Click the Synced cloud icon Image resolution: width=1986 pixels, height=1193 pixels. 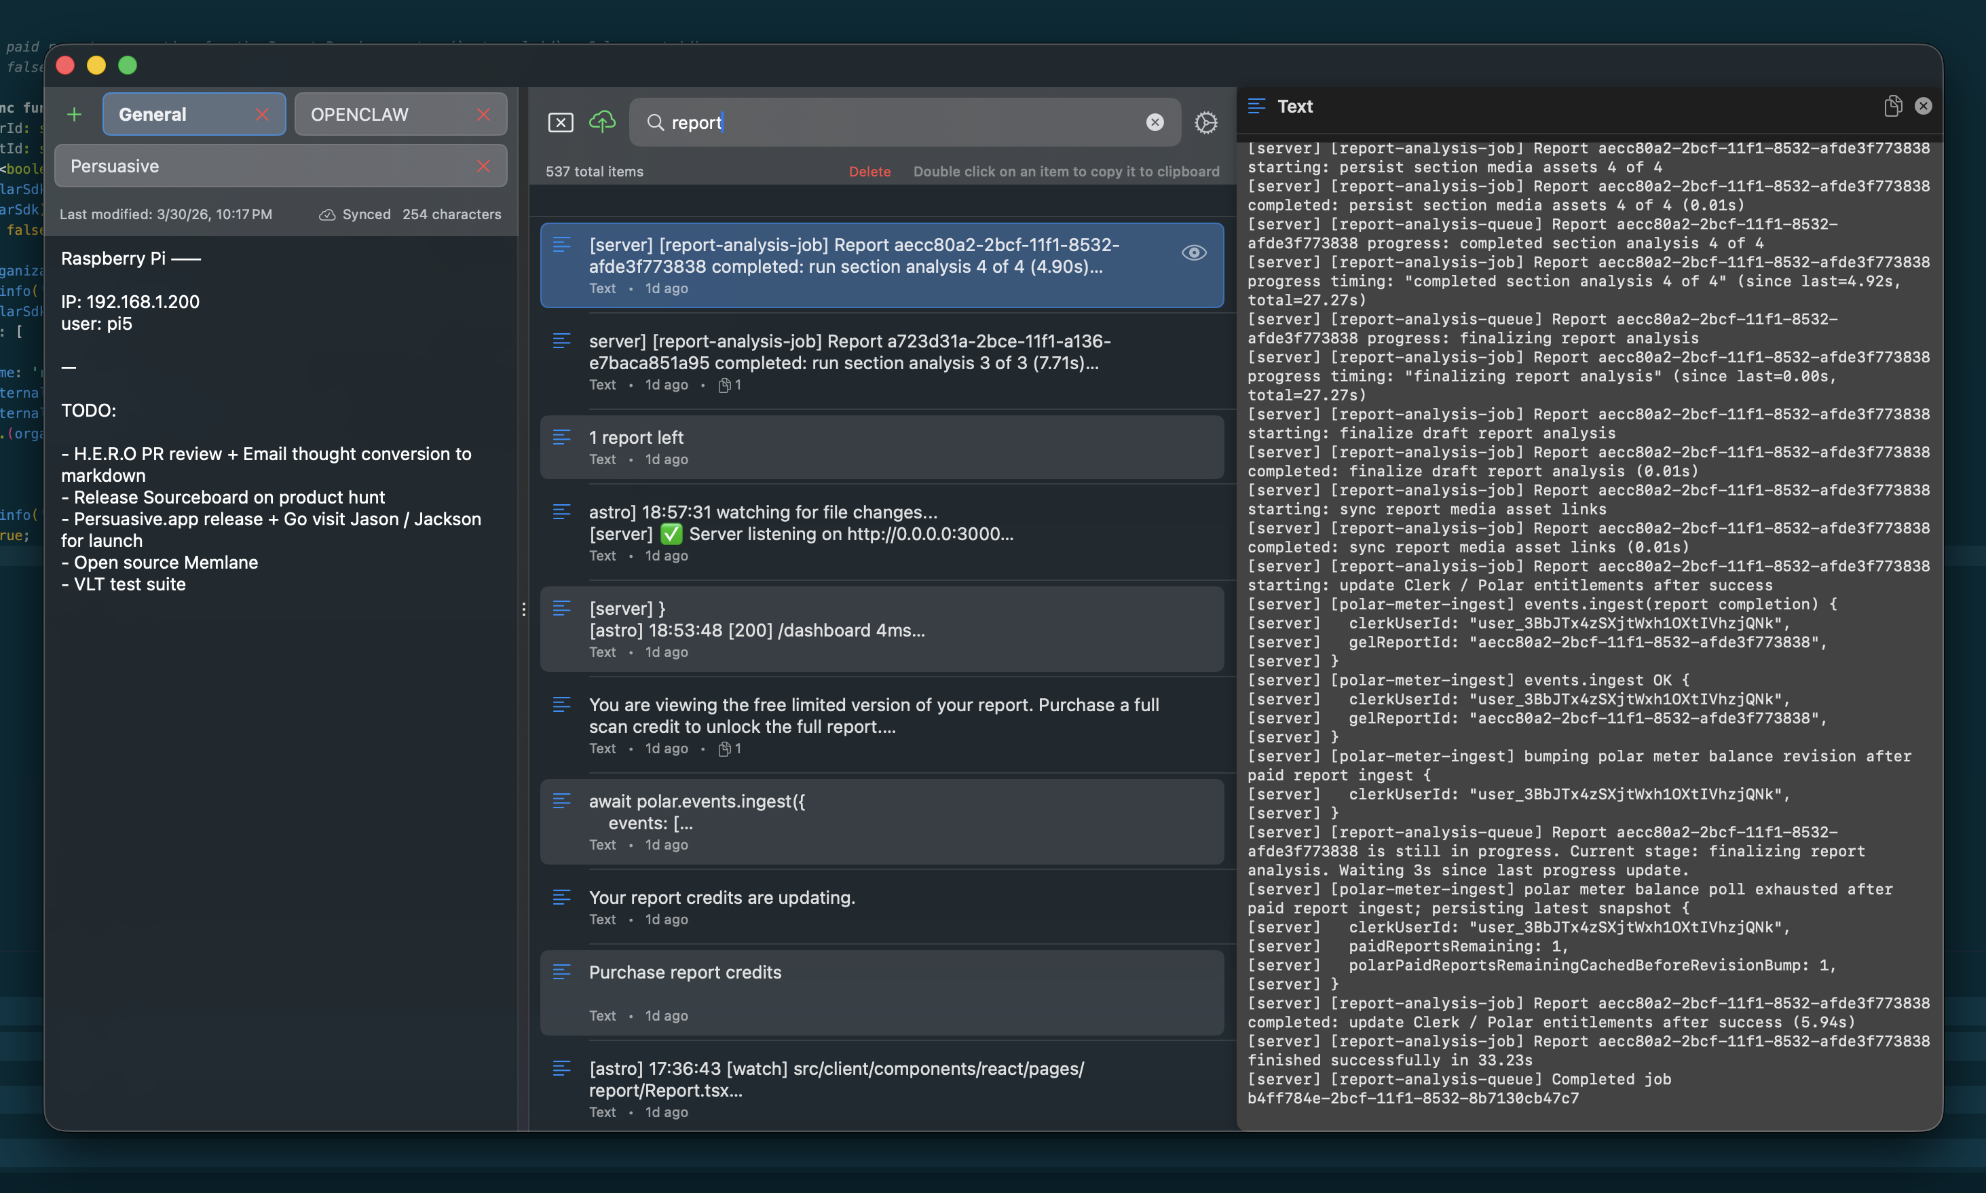tap(327, 214)
